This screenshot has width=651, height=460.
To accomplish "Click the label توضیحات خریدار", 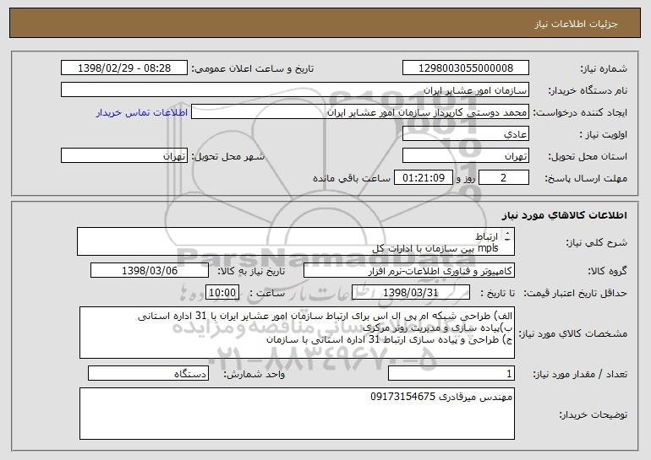I will (x=593, y=414).
